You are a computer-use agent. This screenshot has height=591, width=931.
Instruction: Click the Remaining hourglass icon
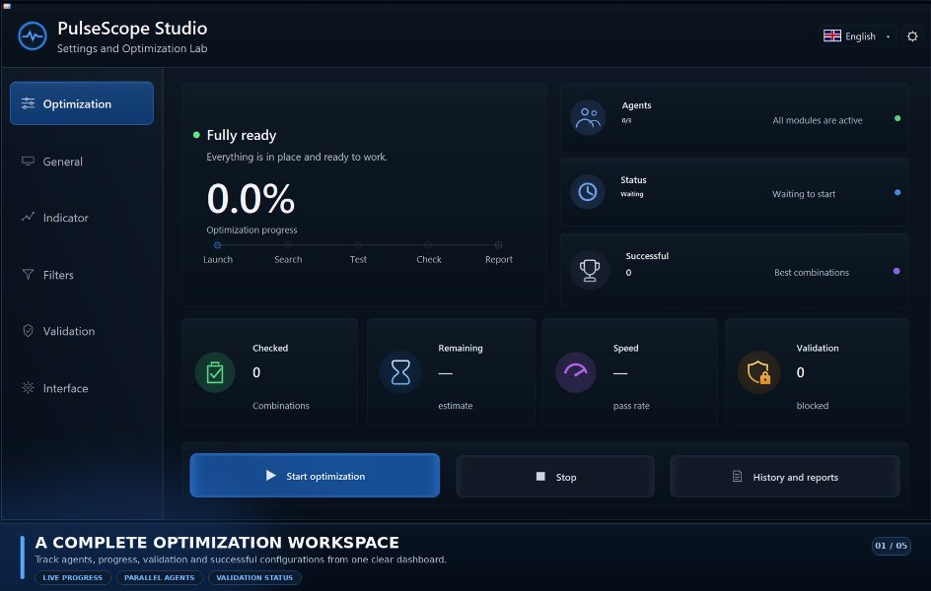coord(400,373)
